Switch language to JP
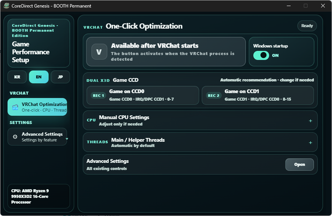This screenshot has width=332, height=216. (x=61, y=77)
